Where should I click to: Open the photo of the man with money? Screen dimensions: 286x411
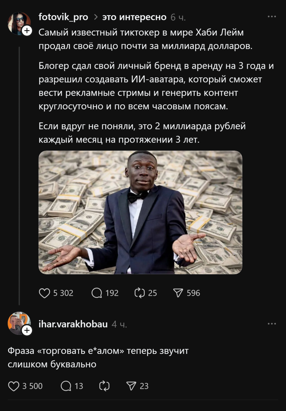tap(140, 212)
